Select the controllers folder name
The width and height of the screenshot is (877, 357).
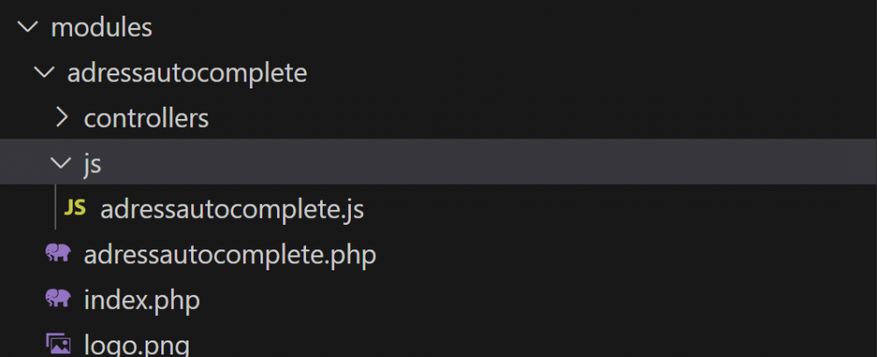pos(146,117)
